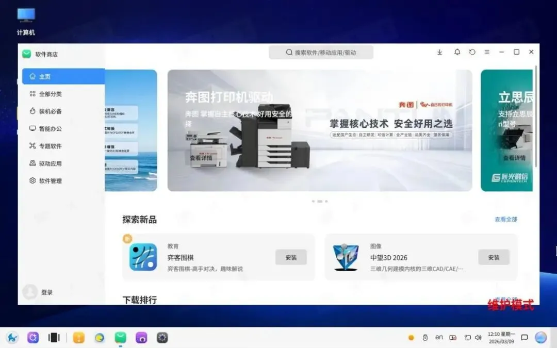Click the blue orb icon on taskbar
The width and height of the screenshot is (557, 348).
pyautogui.click(x=540, y=337)
